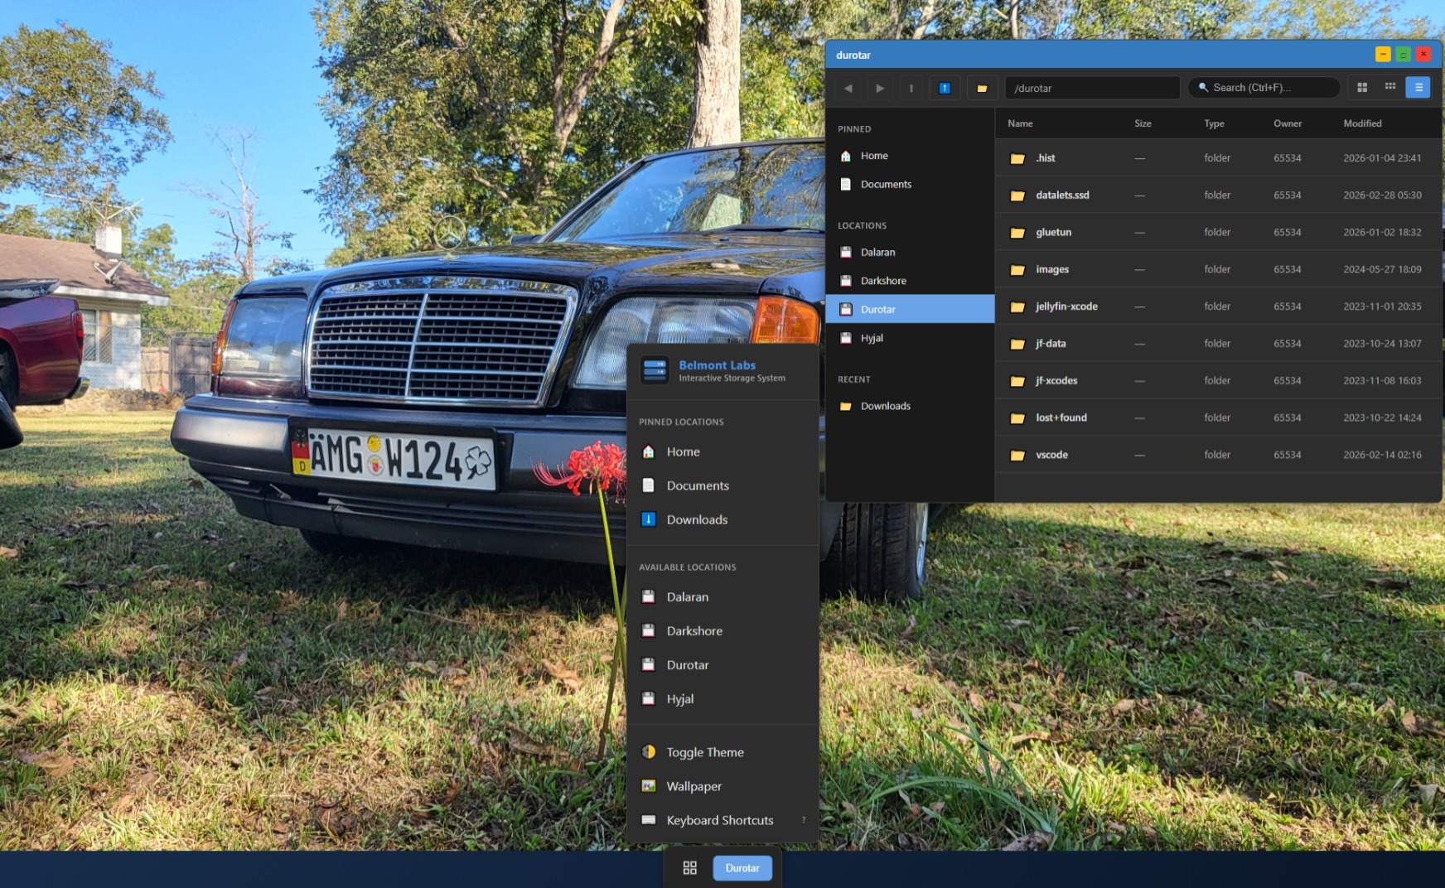Screen dimensions: 1445x888
Task: Switch to large grid view
Action: [x=1362, y=87]
